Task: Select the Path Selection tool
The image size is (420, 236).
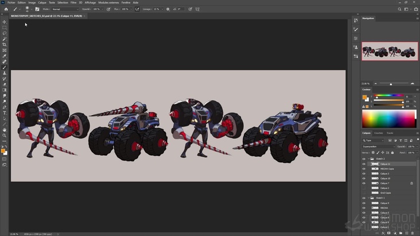Action: (x=4, y=119)
